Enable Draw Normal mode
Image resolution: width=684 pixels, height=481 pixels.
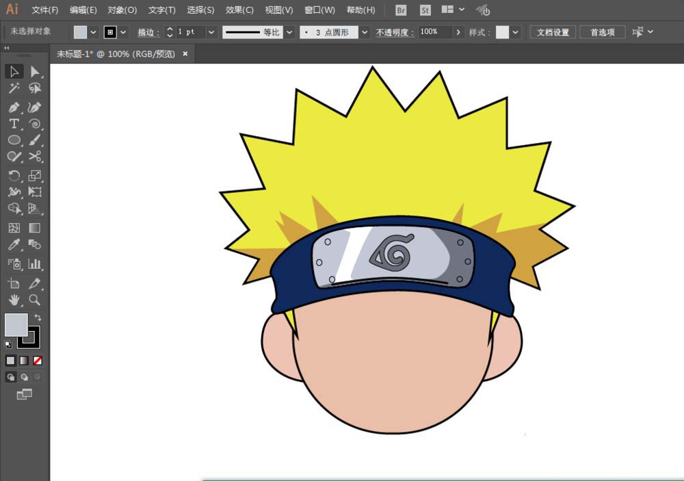click(11, 377)
